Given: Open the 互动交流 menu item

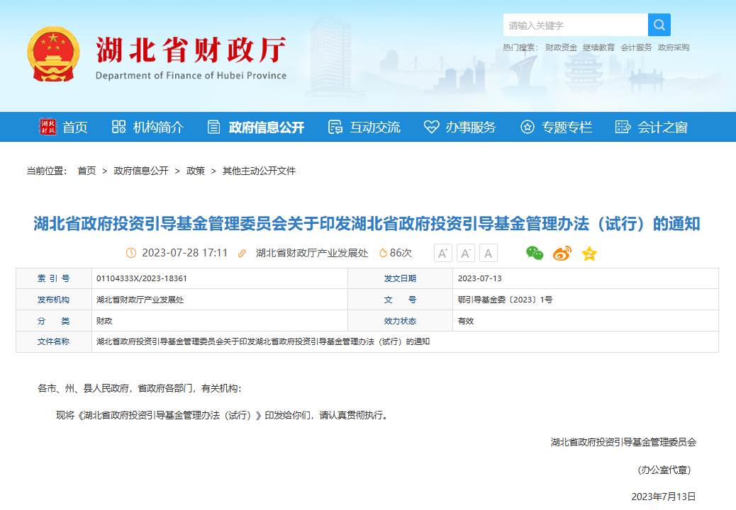Looking at the screenshot, I should [x=375, y=127].
